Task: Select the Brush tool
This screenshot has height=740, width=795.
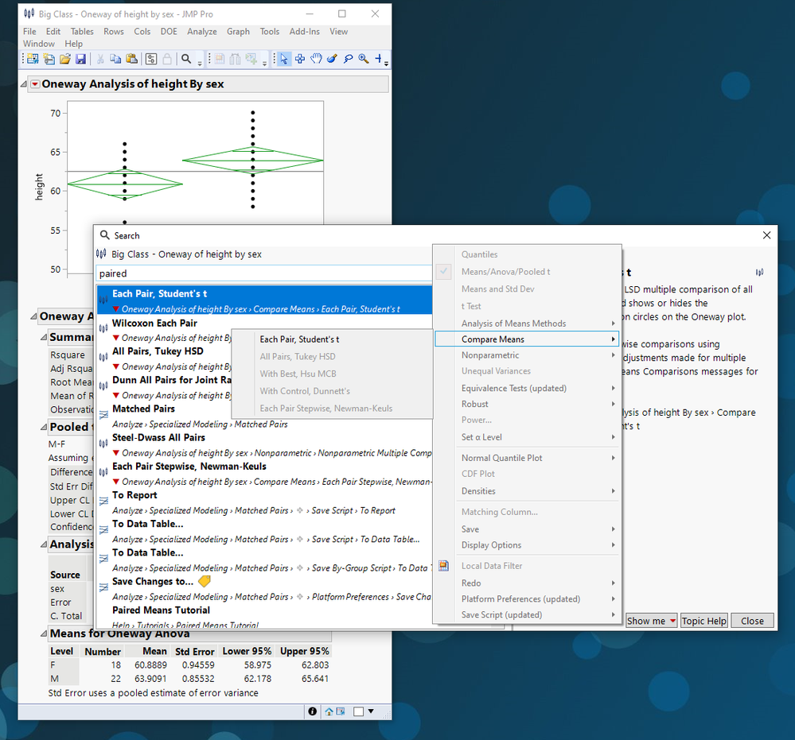Action: 332,59
